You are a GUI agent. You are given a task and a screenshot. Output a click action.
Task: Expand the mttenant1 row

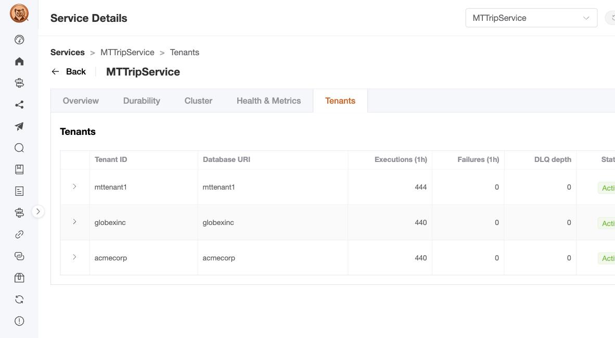pos(74,186)
